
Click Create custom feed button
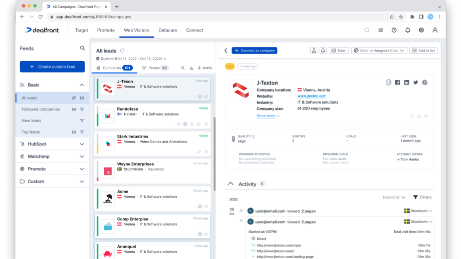coord(52,66)
